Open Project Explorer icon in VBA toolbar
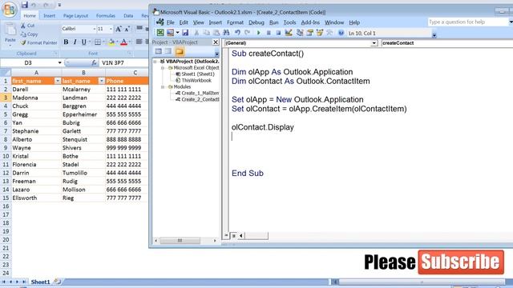Image resolution: width=513 pixels, height=288 pixels. point(299,33)
